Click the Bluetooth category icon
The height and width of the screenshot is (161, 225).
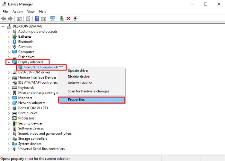point(14,42)
